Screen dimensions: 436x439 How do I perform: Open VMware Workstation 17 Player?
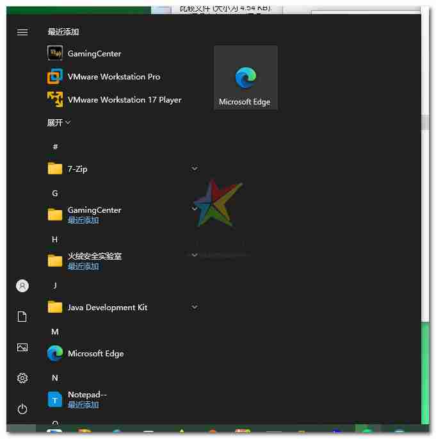114,100
